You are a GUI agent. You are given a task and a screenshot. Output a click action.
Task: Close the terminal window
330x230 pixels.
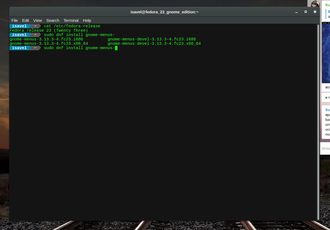point(315,12)
